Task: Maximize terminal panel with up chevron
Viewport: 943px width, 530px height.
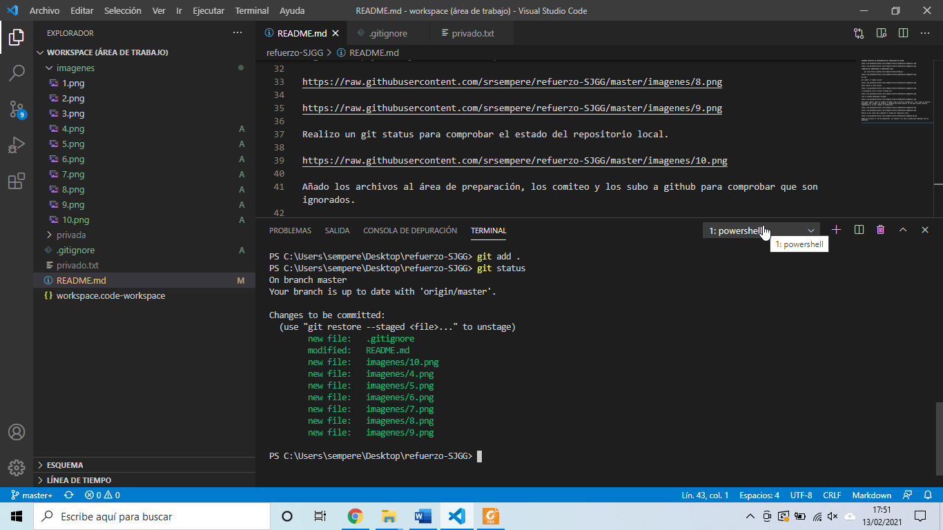Action: tap(903, 230)
